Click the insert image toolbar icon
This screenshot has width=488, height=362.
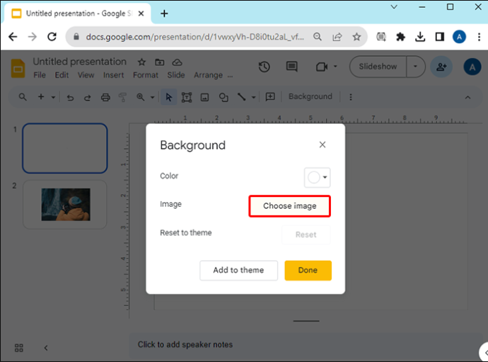pyautogui.click(x=204, y=97)
